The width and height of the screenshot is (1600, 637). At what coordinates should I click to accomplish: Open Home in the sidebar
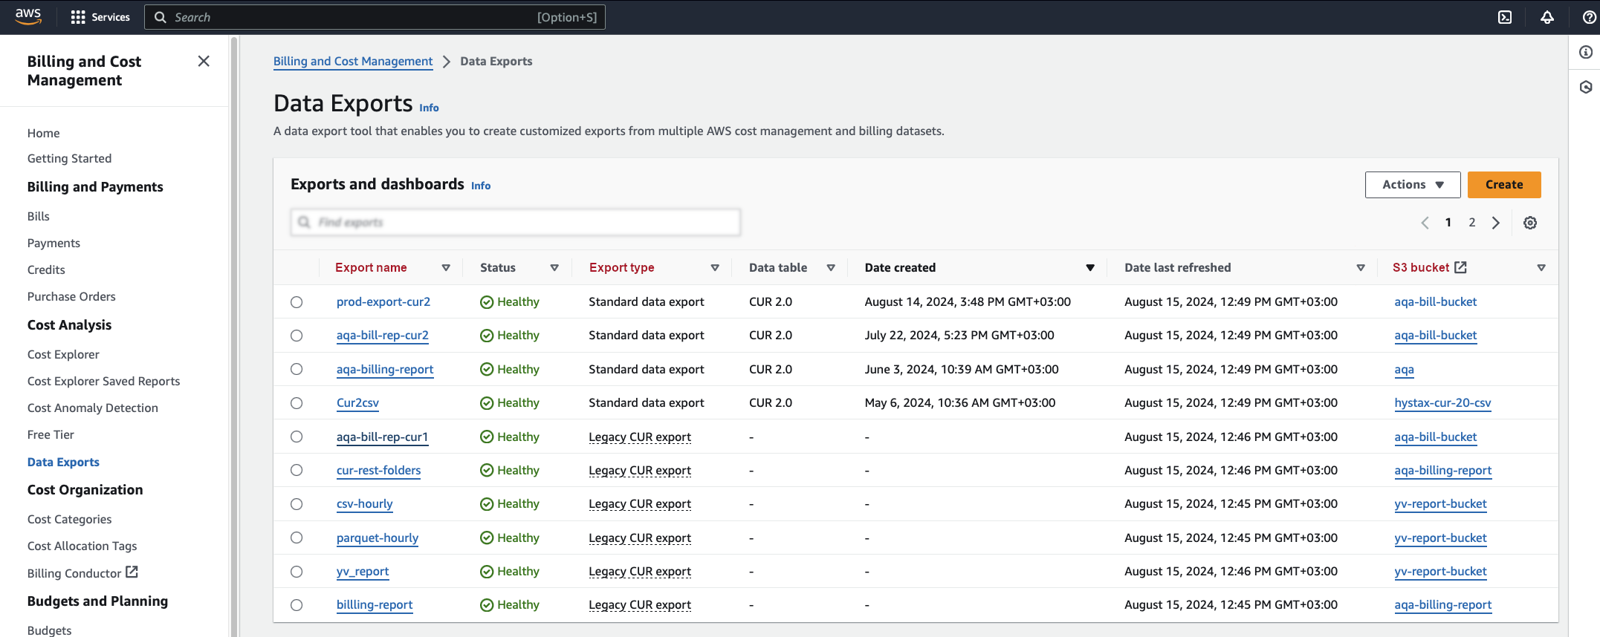pos(44,133)
